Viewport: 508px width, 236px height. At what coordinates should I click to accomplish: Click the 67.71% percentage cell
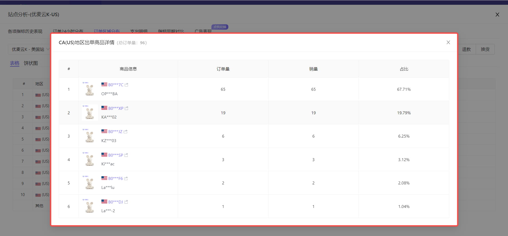coord(404,89)
